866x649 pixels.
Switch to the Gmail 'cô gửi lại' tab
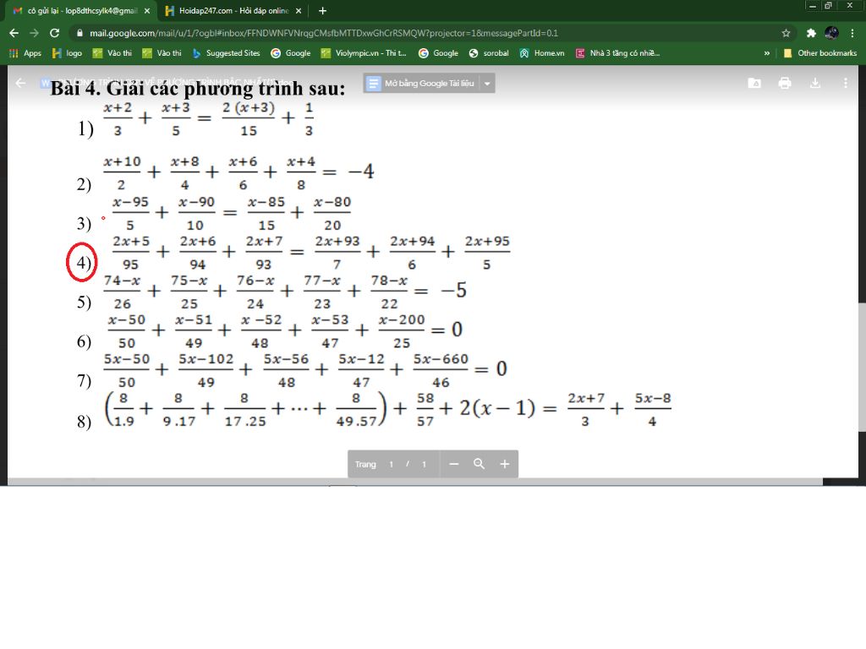point(82,10)
